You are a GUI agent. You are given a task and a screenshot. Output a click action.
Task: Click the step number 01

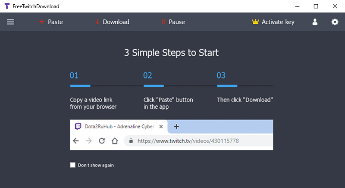click(74, 75)
